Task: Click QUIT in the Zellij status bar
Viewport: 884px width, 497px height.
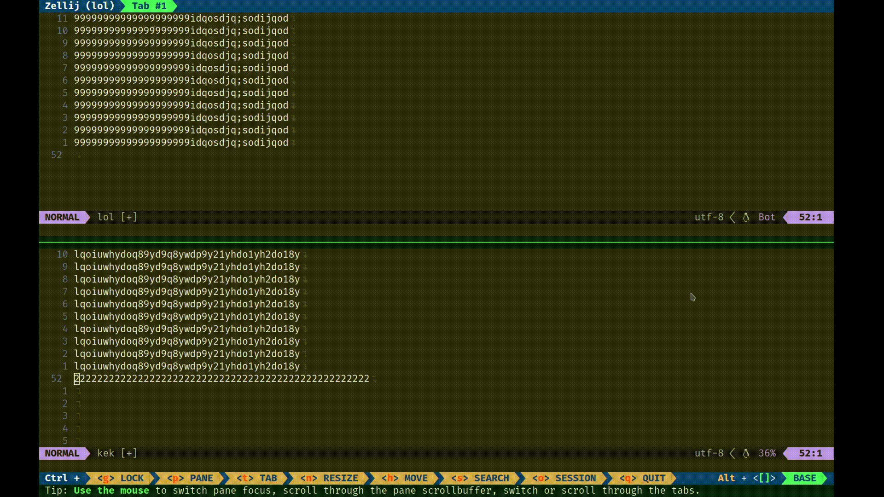Action: coord(654,478)
